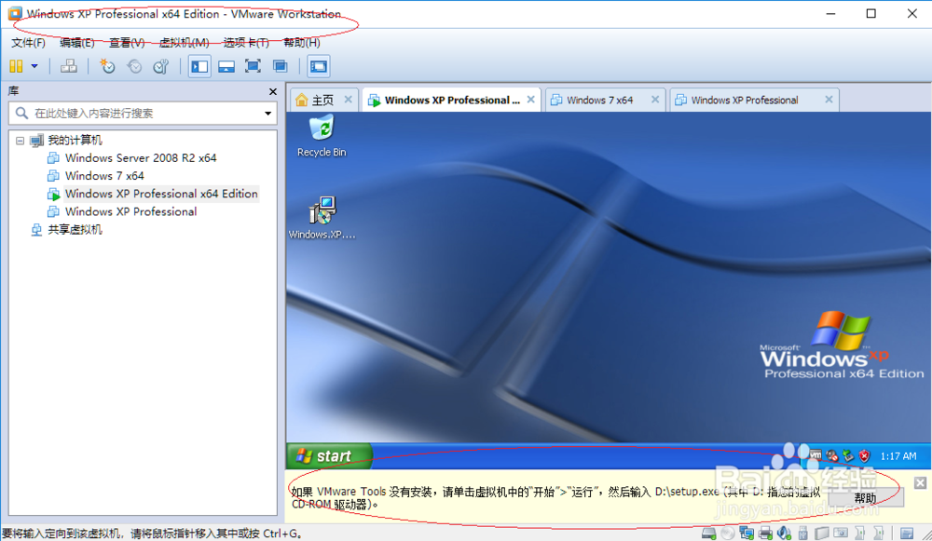Select the Windows.XP installer desktop icon
The width and height of the screenshot is (932, 541).
click(x=322, y=217)
